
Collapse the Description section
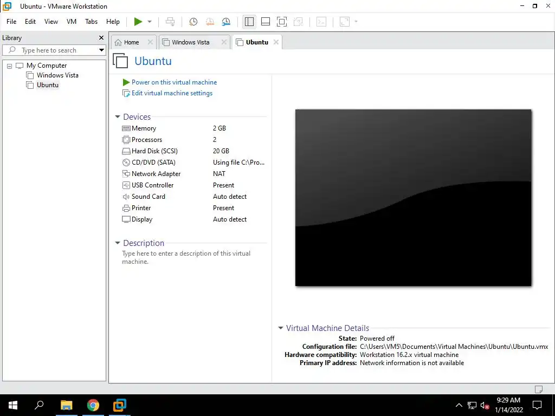[118, 243]
